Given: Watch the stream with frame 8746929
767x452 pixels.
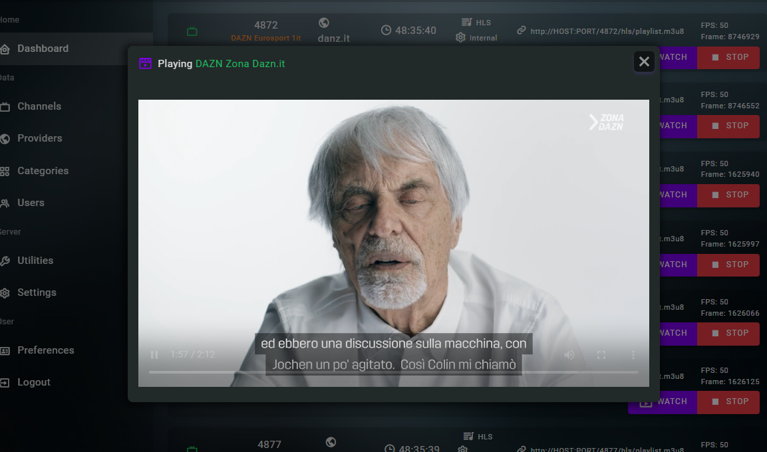Looking at the screenshot, I should click(x=678, y=58).
